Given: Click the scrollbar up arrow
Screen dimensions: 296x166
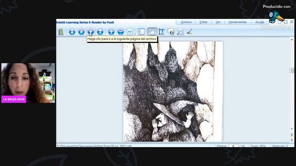Looking at the screenshot, I should (x=292, y=39).
